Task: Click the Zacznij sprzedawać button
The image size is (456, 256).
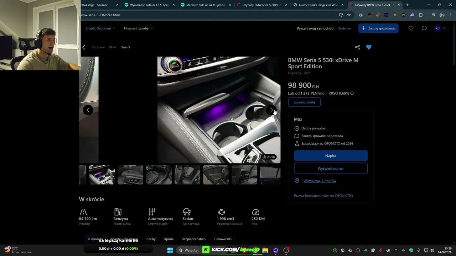Action: click(378, 28)
